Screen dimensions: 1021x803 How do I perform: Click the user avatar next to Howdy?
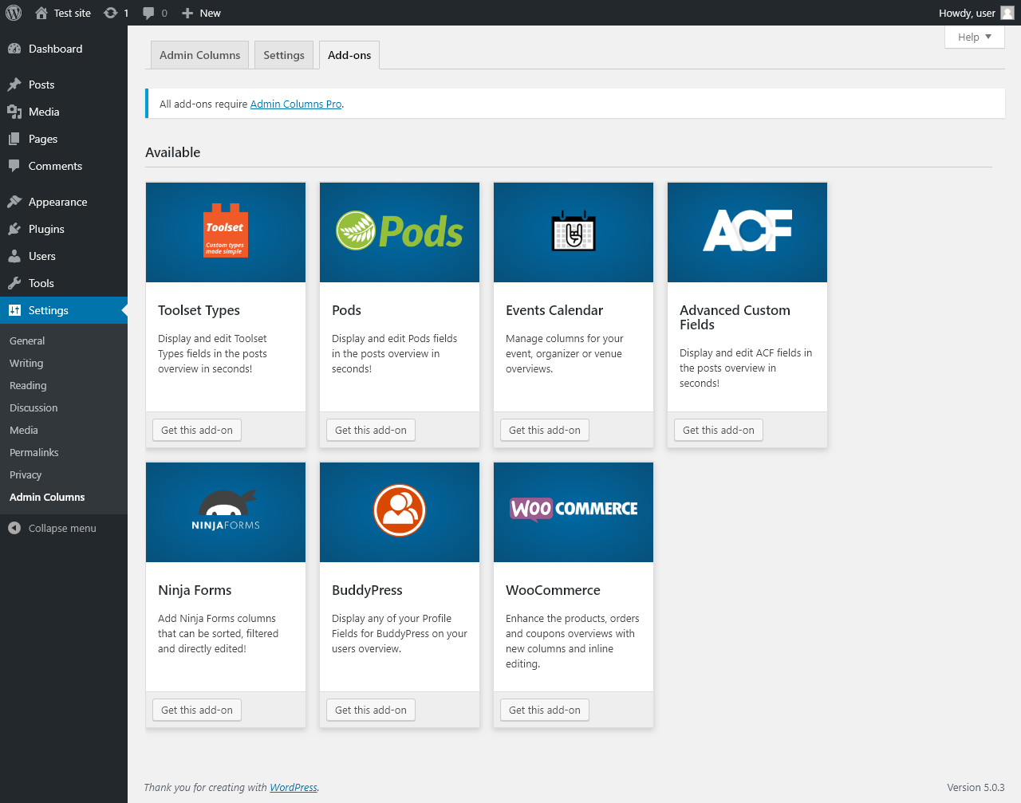coord(1007,13)
